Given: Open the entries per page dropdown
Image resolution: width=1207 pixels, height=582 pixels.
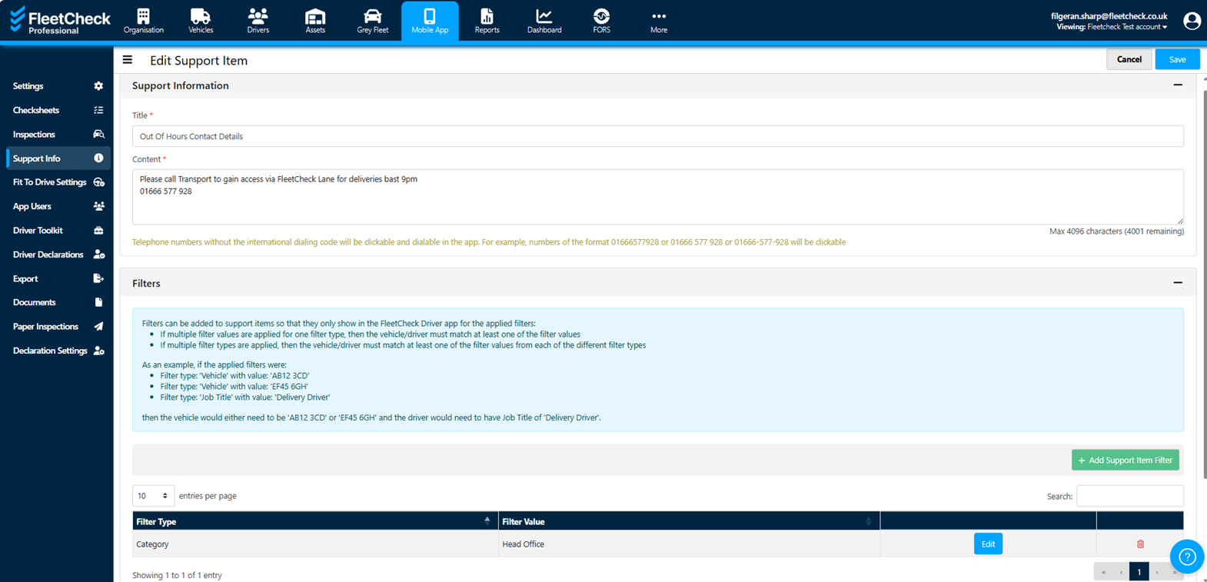Looking at the screenshot, I should pos(153,496).
